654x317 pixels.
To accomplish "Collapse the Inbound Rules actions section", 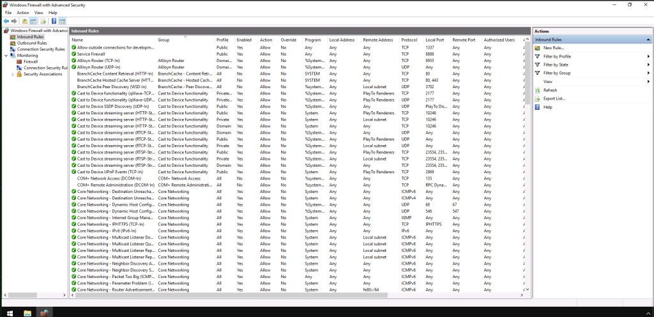I will pyautogui.click(x=648, y=40).
